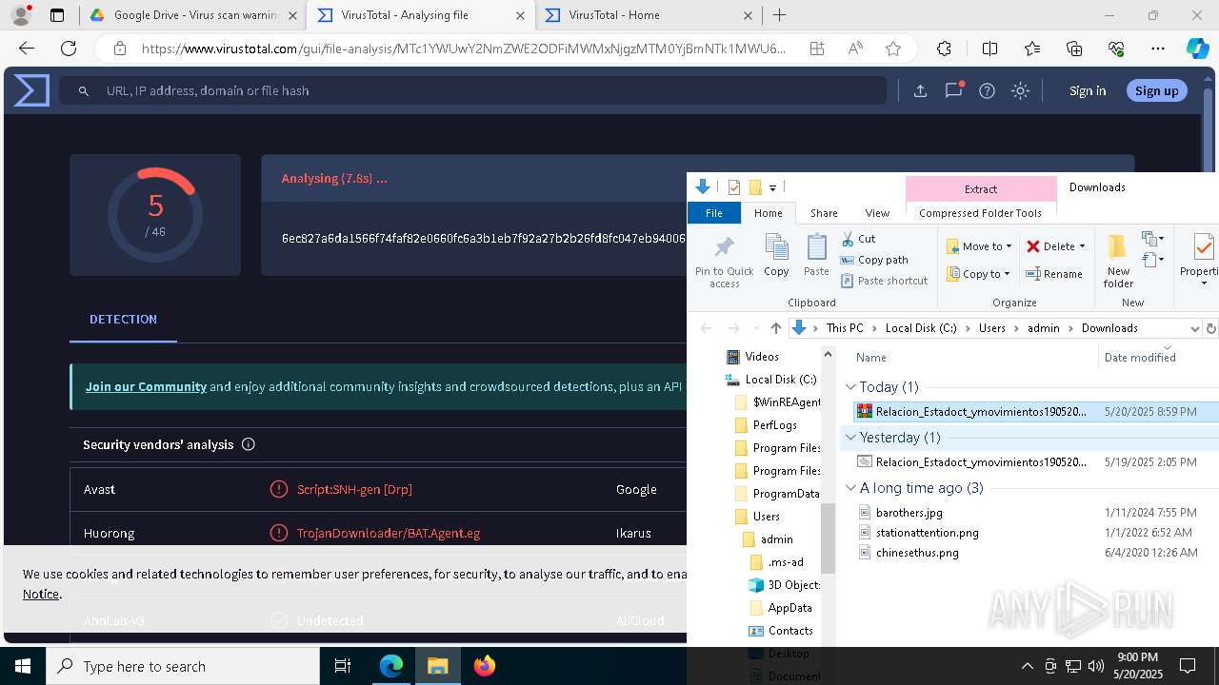Click the Downloads segment in address bar
Screen dimensions: 1219x685
point(1109,328)
